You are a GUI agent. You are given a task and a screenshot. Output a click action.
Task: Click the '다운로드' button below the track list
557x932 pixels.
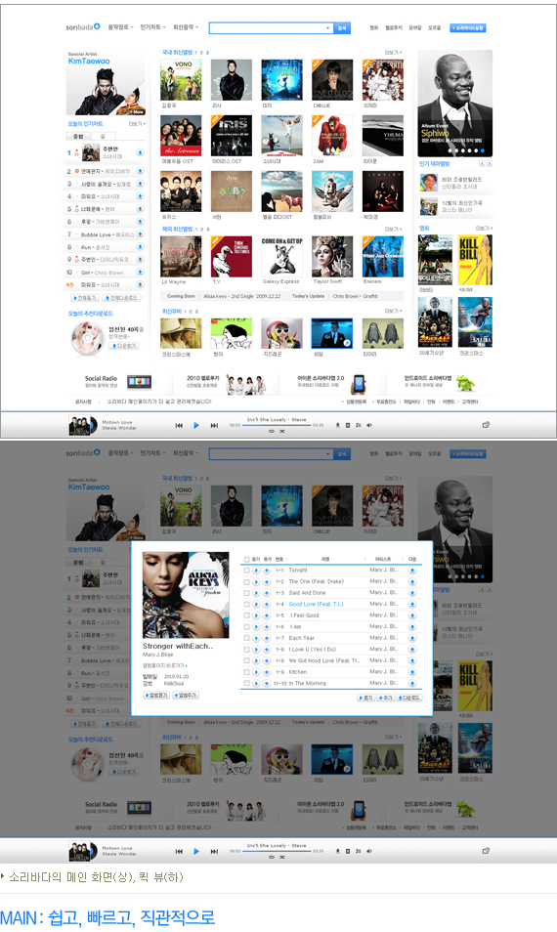(x=409, y=698)
